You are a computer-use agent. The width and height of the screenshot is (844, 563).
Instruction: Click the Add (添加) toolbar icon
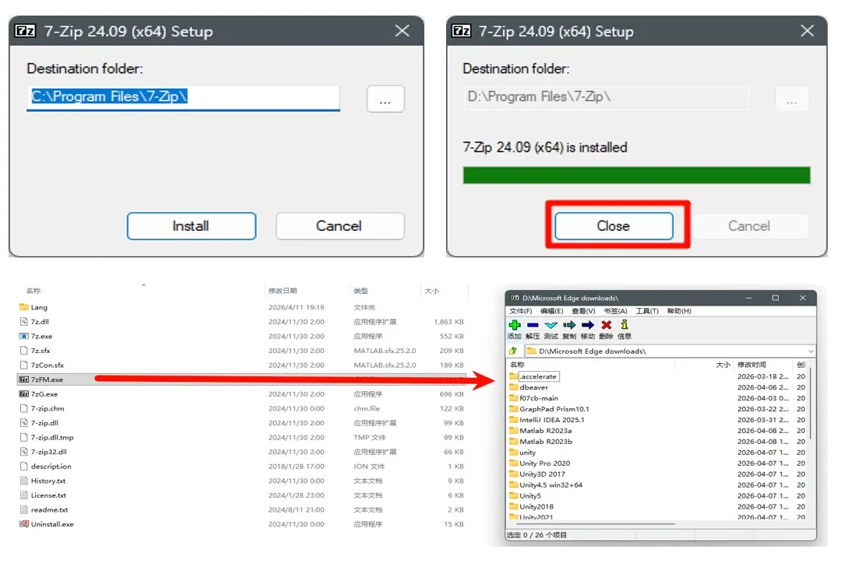[x=515, y=325]
